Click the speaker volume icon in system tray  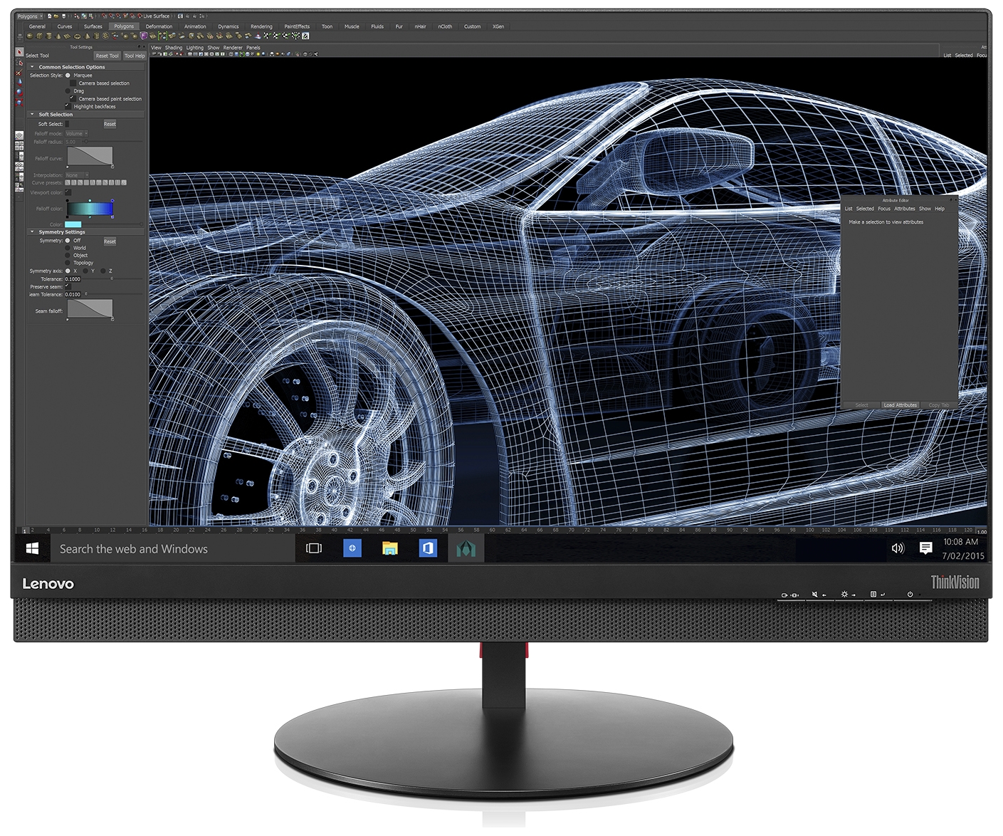click(x=898, y=548)
